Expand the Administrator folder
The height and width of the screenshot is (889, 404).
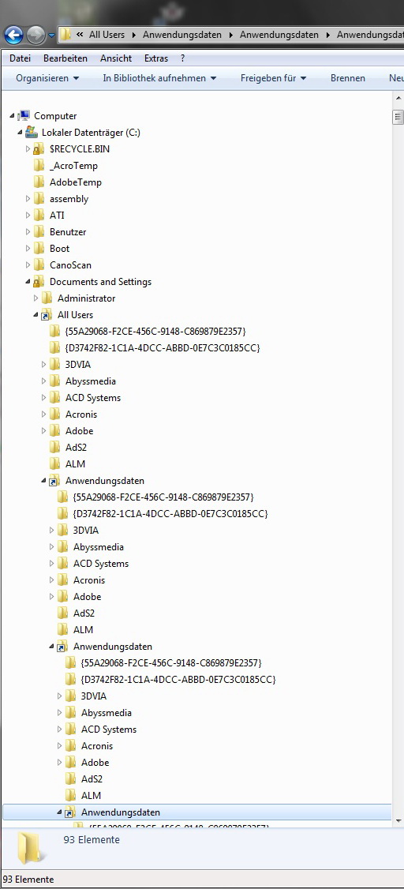36,298
